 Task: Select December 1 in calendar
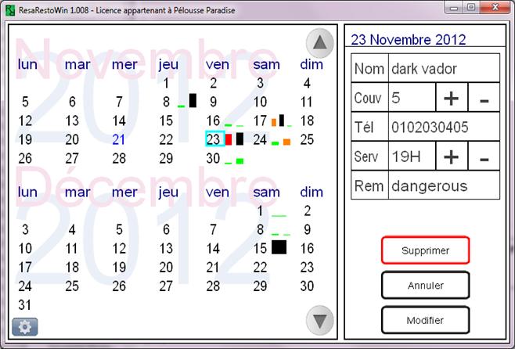tap(260, 210)
